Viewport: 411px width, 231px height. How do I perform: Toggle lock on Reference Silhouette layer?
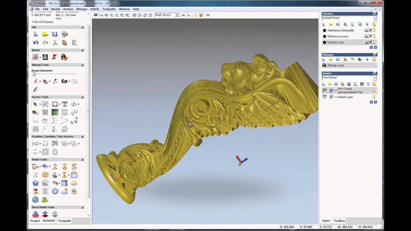366,30
